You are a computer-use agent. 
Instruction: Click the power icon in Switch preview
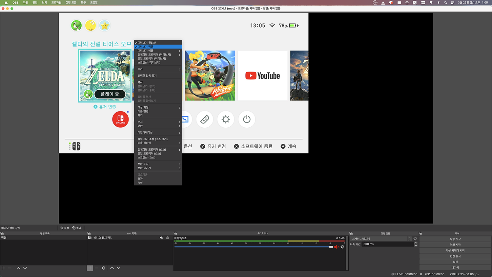click(247, 119)
